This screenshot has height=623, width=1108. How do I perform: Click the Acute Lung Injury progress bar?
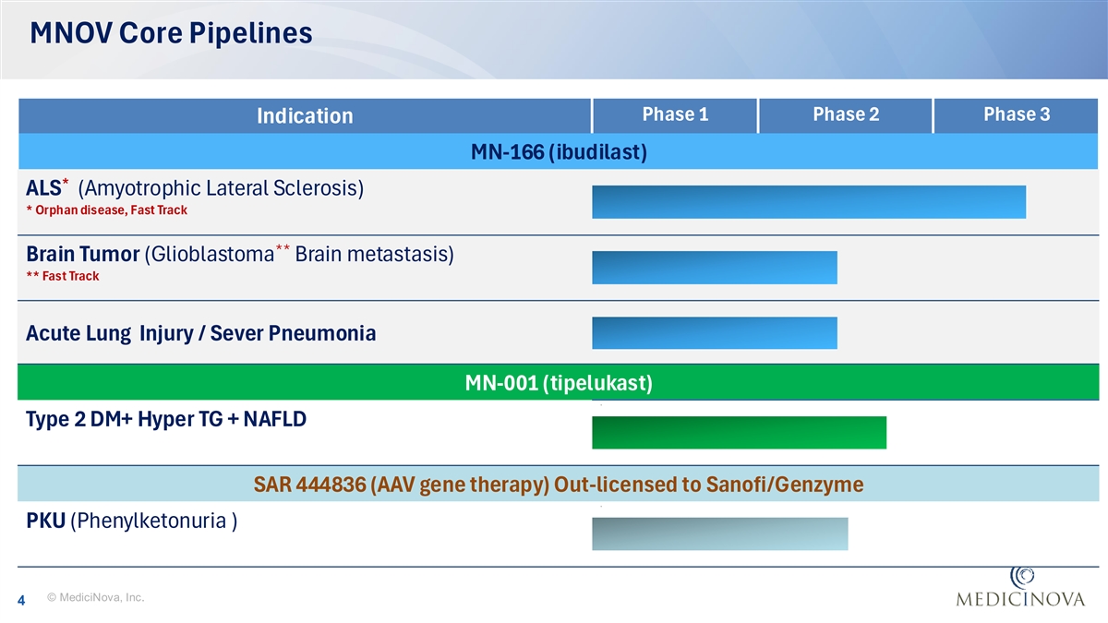click(x=714, y=333)
